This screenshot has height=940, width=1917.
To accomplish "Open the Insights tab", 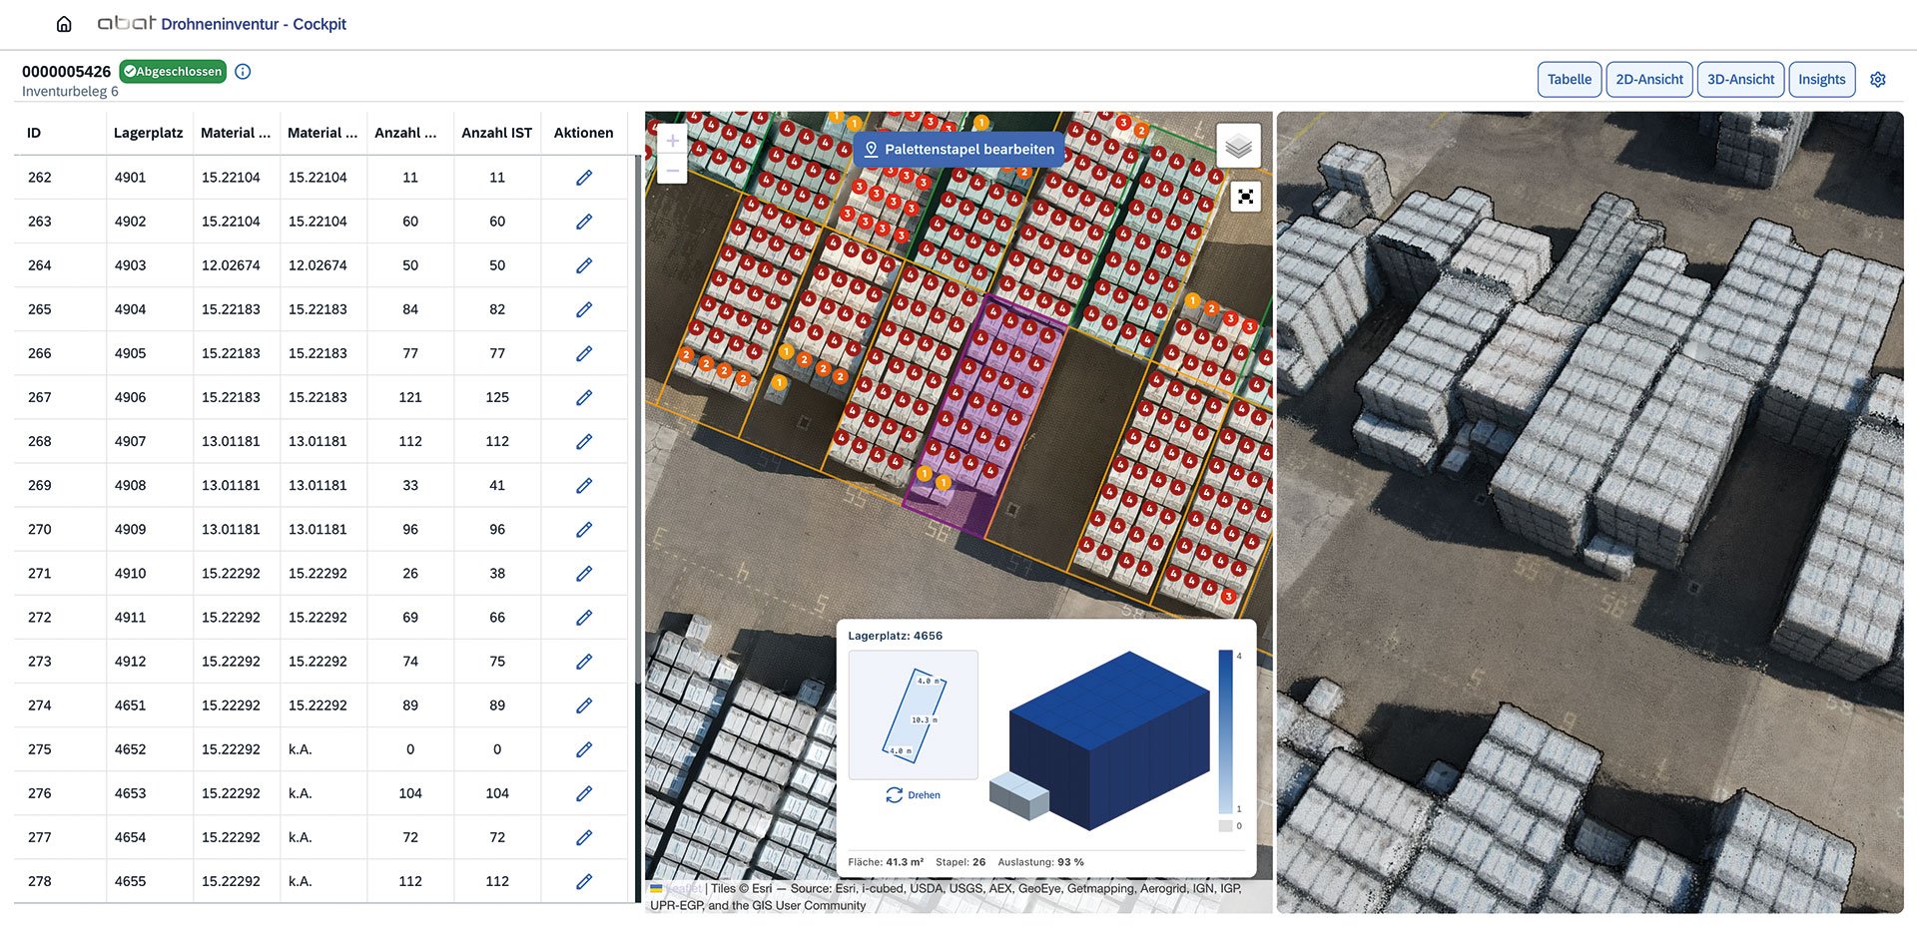I will click(1821, 80).
